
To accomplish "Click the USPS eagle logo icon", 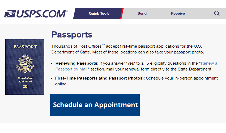I will point(10,14).
